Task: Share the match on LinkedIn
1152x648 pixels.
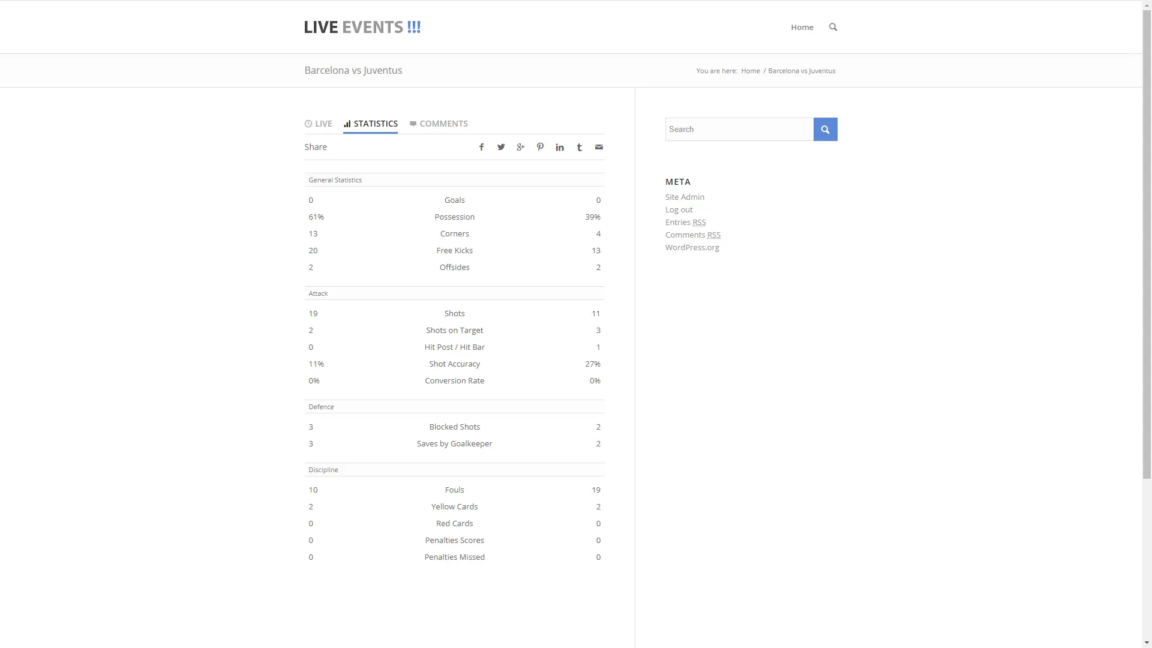Action: pos(560,147)
